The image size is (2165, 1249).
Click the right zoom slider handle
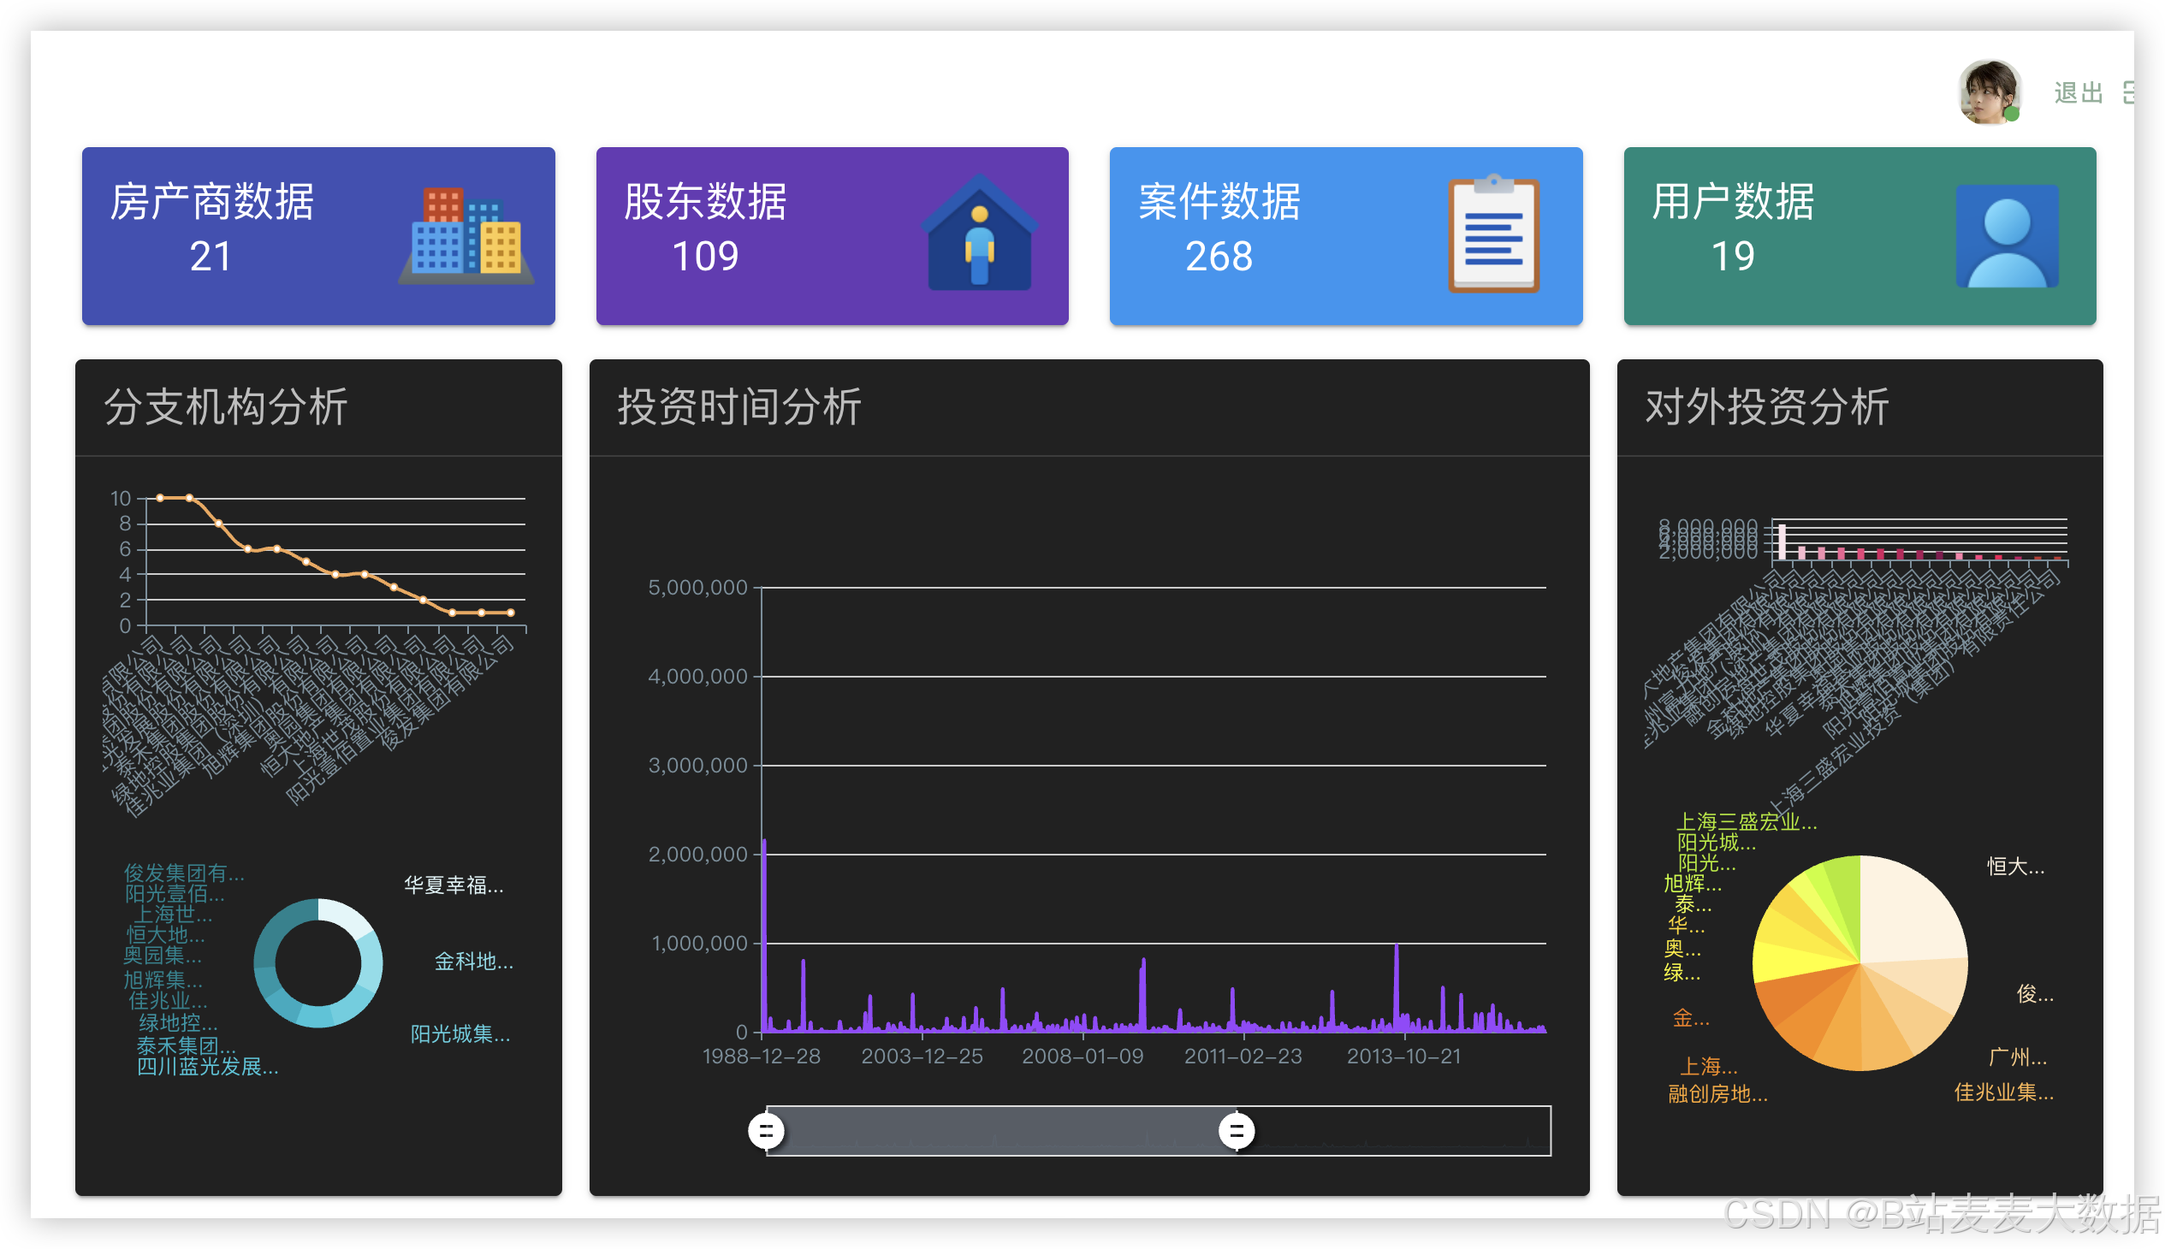[1237, 1131]
